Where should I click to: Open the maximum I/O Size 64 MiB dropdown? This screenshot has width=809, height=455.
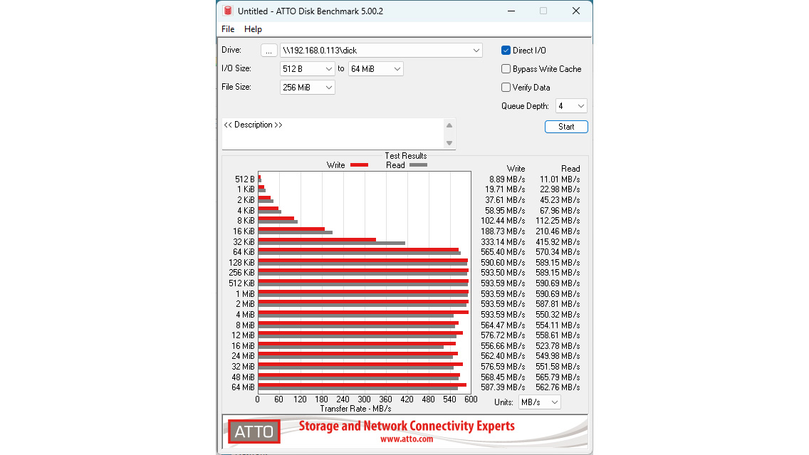coord(375,68)
